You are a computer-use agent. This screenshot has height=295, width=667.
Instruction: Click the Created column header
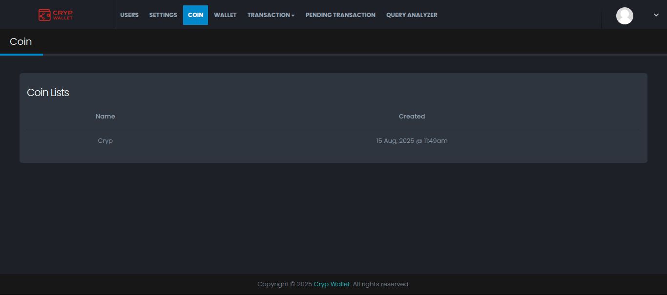click(412, 117)
